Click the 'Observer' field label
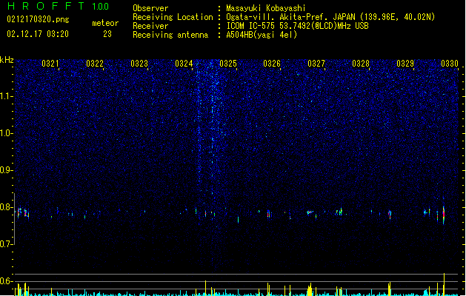 [150, 8]
